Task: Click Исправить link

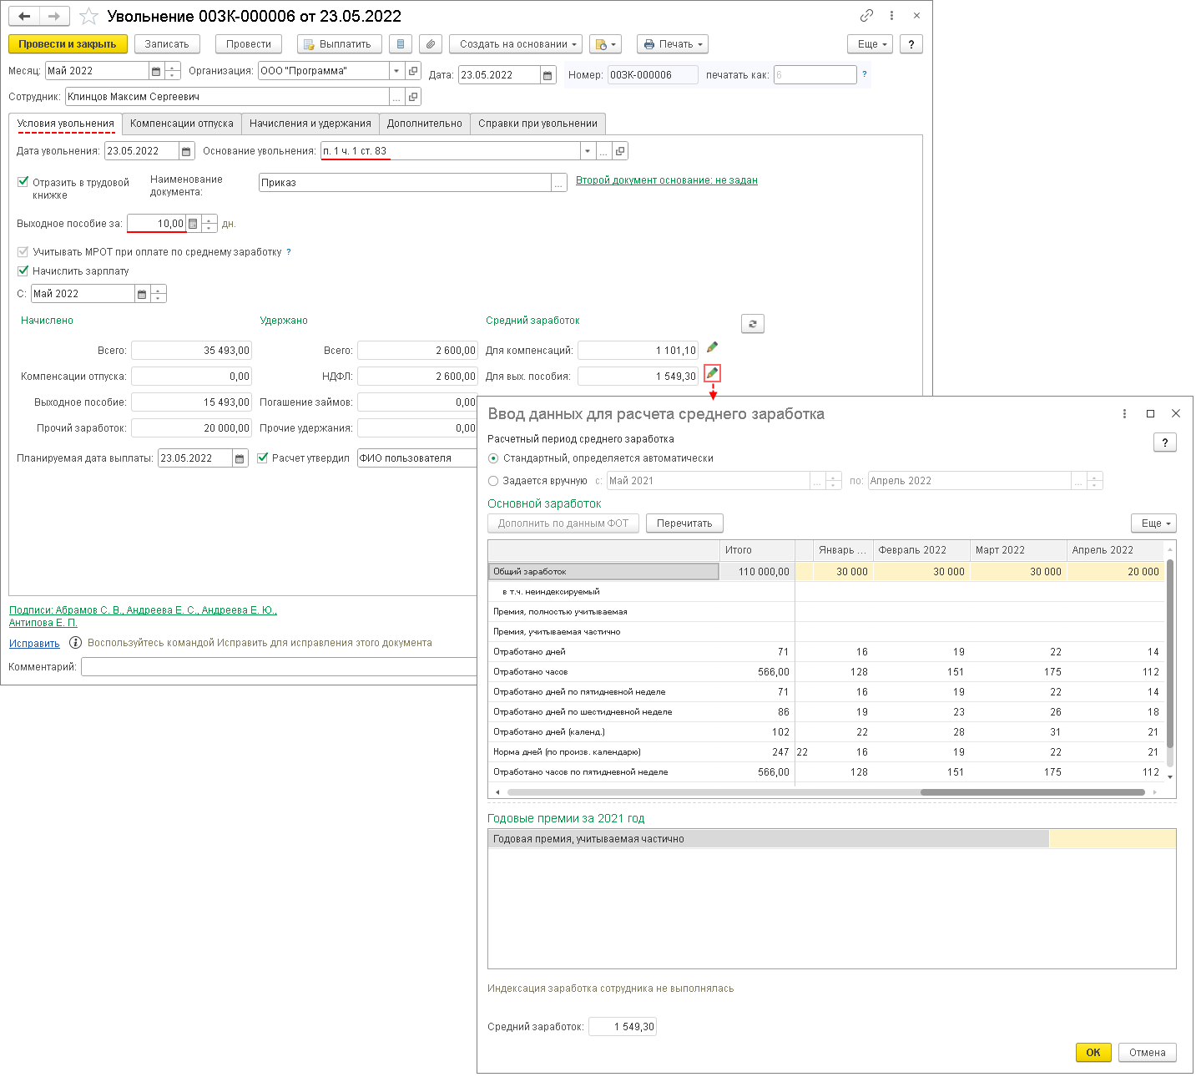Action: (x=34, y=644)
